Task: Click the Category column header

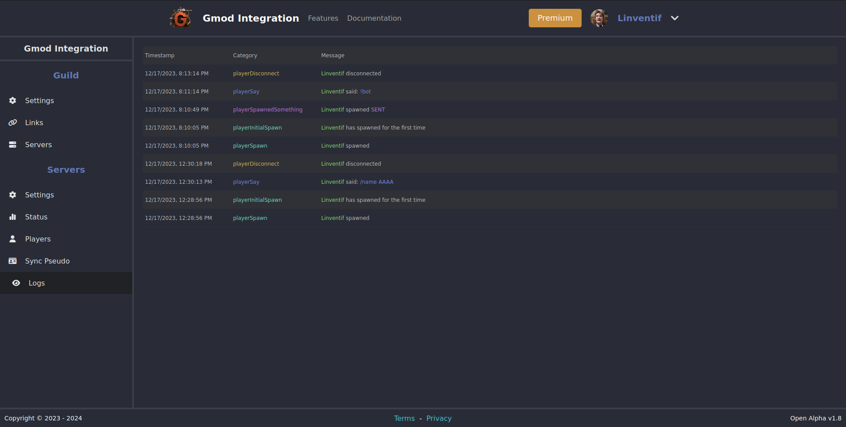Action: 245,56
